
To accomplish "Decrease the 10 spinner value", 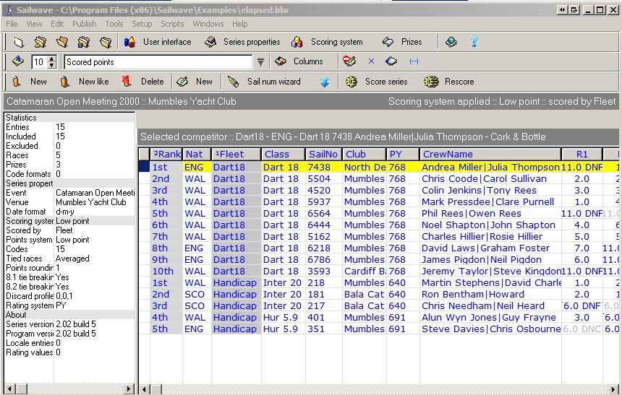I will (51, 65).
